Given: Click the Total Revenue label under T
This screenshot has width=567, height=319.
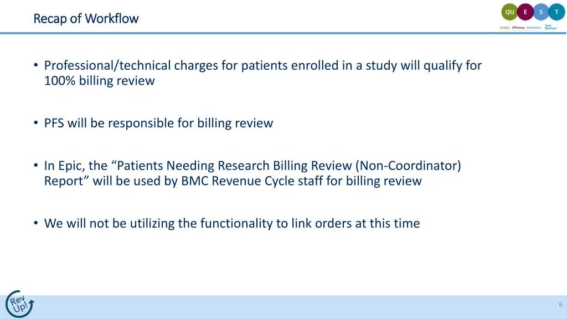Looking at the screenshot, I should (x=550, y=27).
